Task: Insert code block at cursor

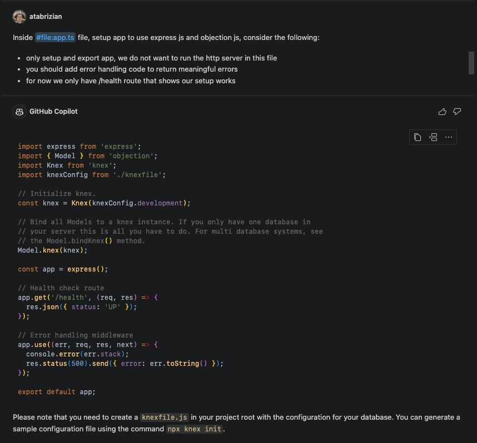Action: click(433, 137)
